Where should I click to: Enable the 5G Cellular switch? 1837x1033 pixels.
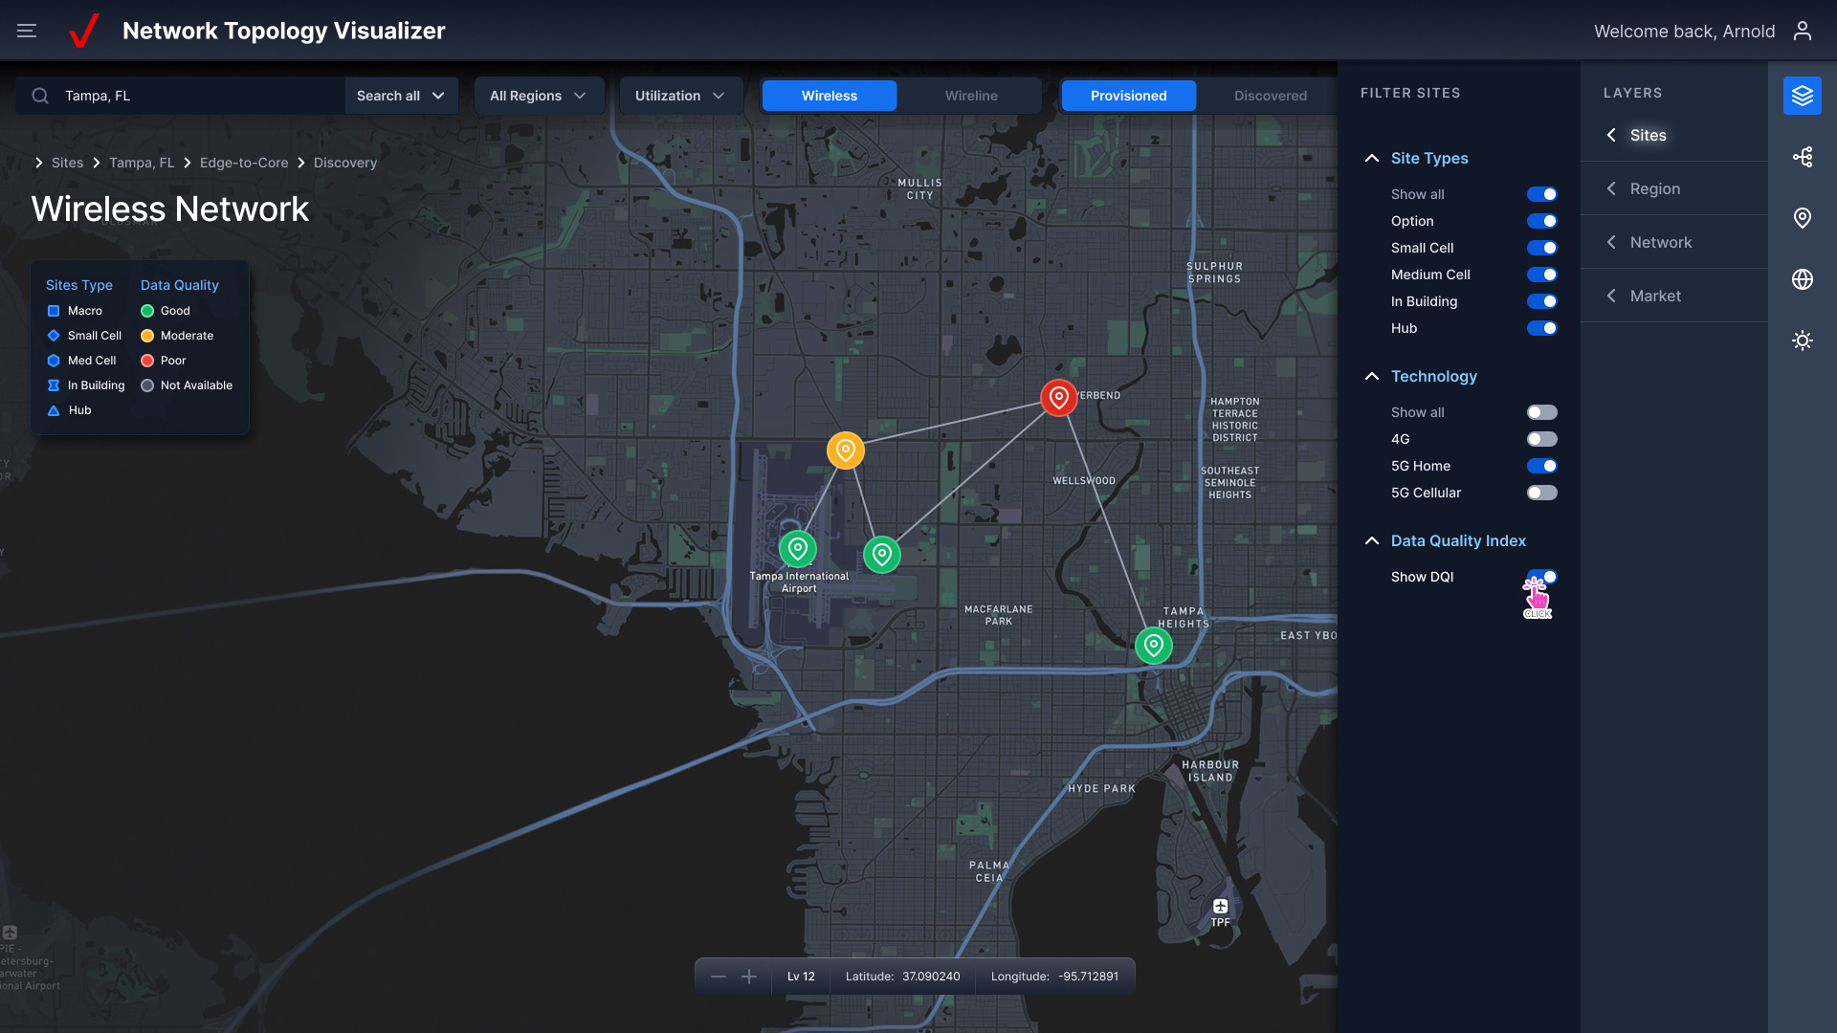(x=1542, y=493)
